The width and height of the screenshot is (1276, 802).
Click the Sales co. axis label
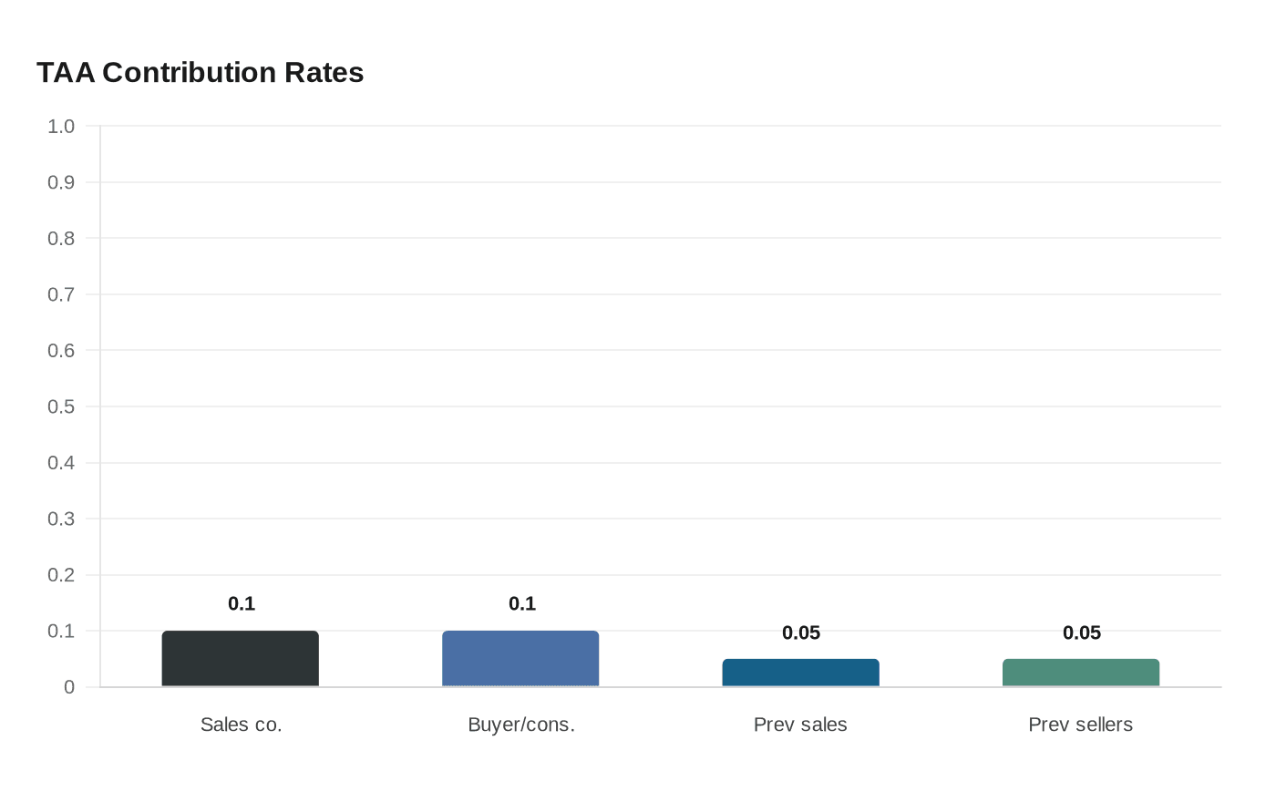[x=242, y=725]
